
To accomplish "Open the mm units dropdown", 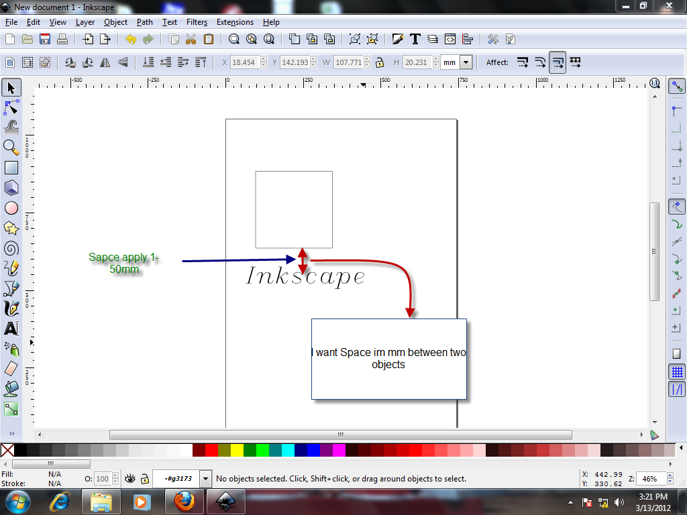I will pyautogui.click(x=466, y=62).
